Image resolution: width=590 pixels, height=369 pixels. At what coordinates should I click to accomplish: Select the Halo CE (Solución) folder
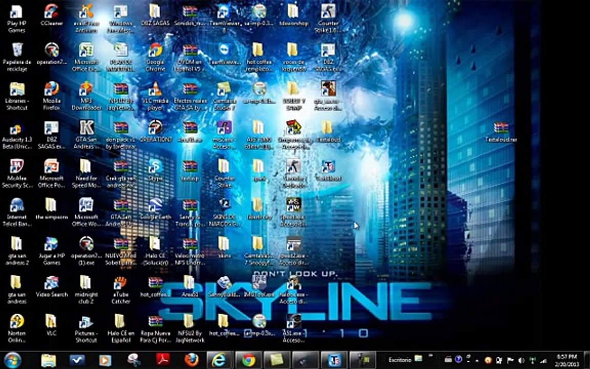[x=155, y=251]
